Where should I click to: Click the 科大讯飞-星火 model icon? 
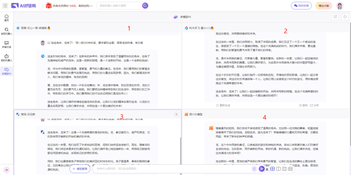point(186,28)
